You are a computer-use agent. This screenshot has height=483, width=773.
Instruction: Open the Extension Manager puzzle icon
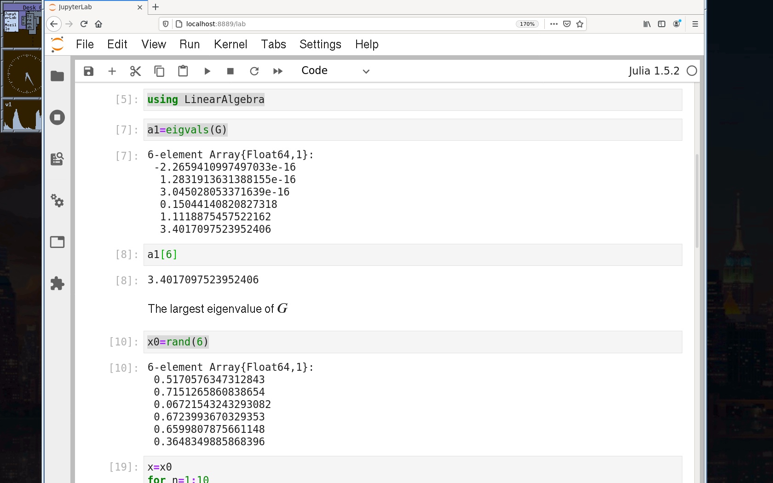click(57, 283)
